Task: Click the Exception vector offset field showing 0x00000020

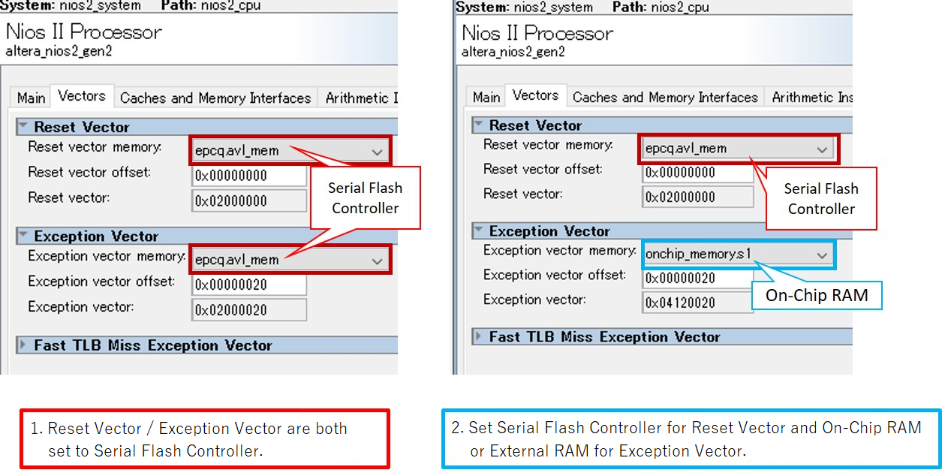Action: tap(248, 284)
